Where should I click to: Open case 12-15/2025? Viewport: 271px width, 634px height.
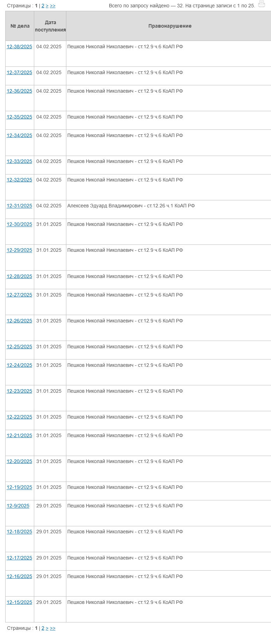[x=19, y=602]
